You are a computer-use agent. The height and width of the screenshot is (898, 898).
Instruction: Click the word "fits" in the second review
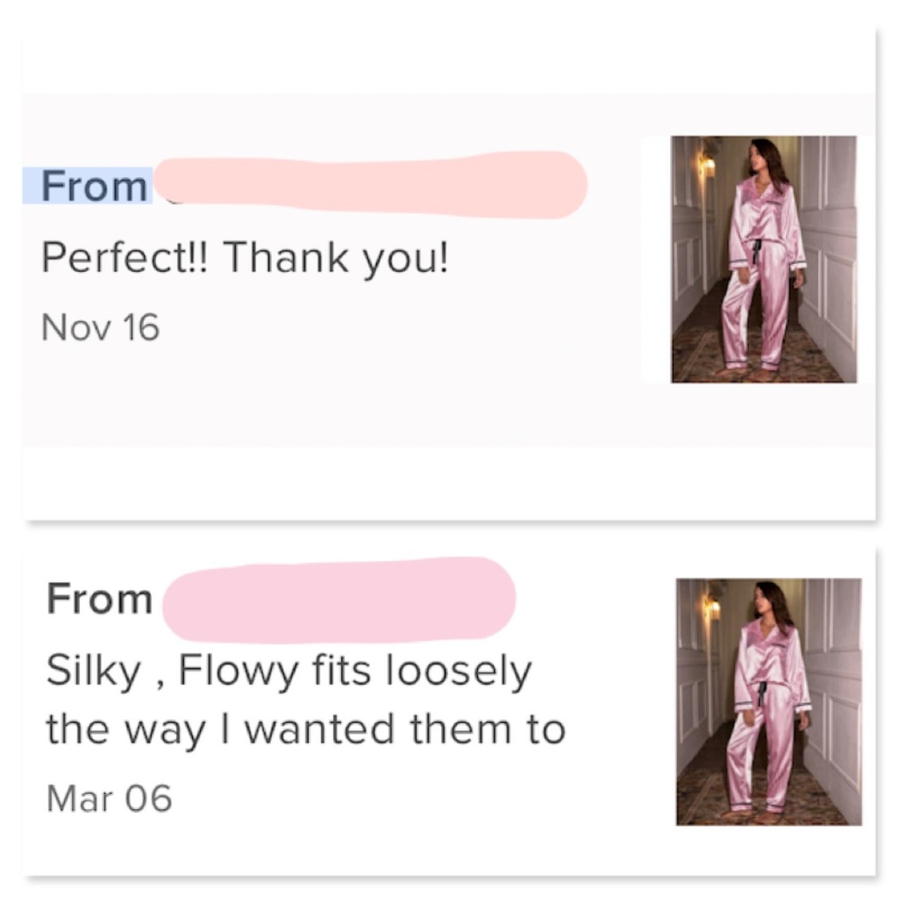[335, 672]
